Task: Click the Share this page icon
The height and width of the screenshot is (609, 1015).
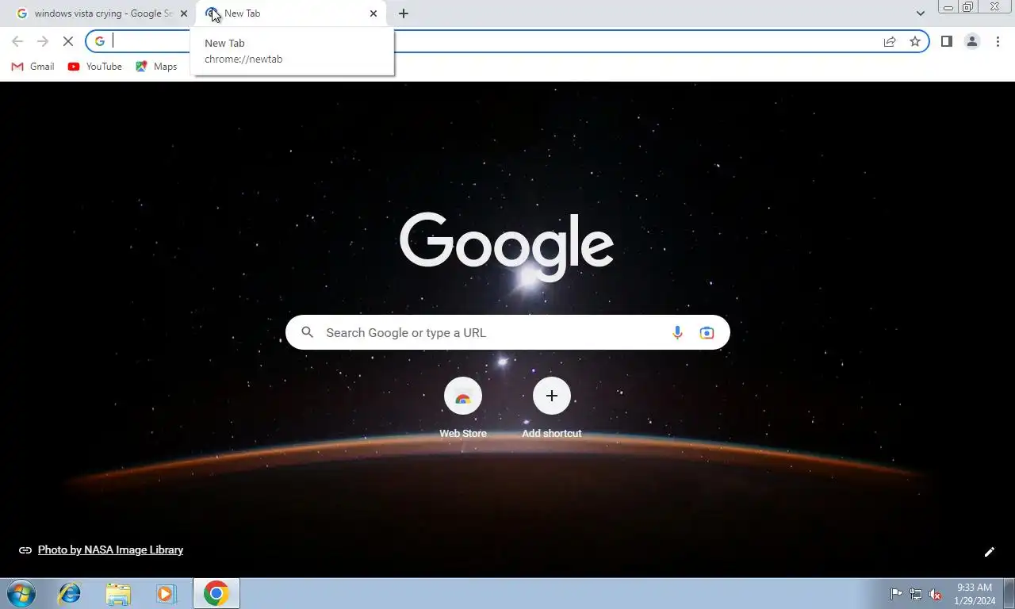Action: pos(890,41)
